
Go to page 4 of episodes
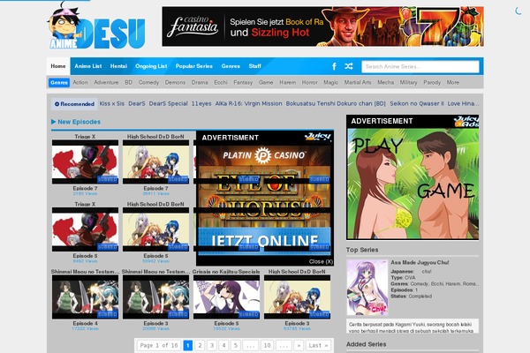pos(223,345)
